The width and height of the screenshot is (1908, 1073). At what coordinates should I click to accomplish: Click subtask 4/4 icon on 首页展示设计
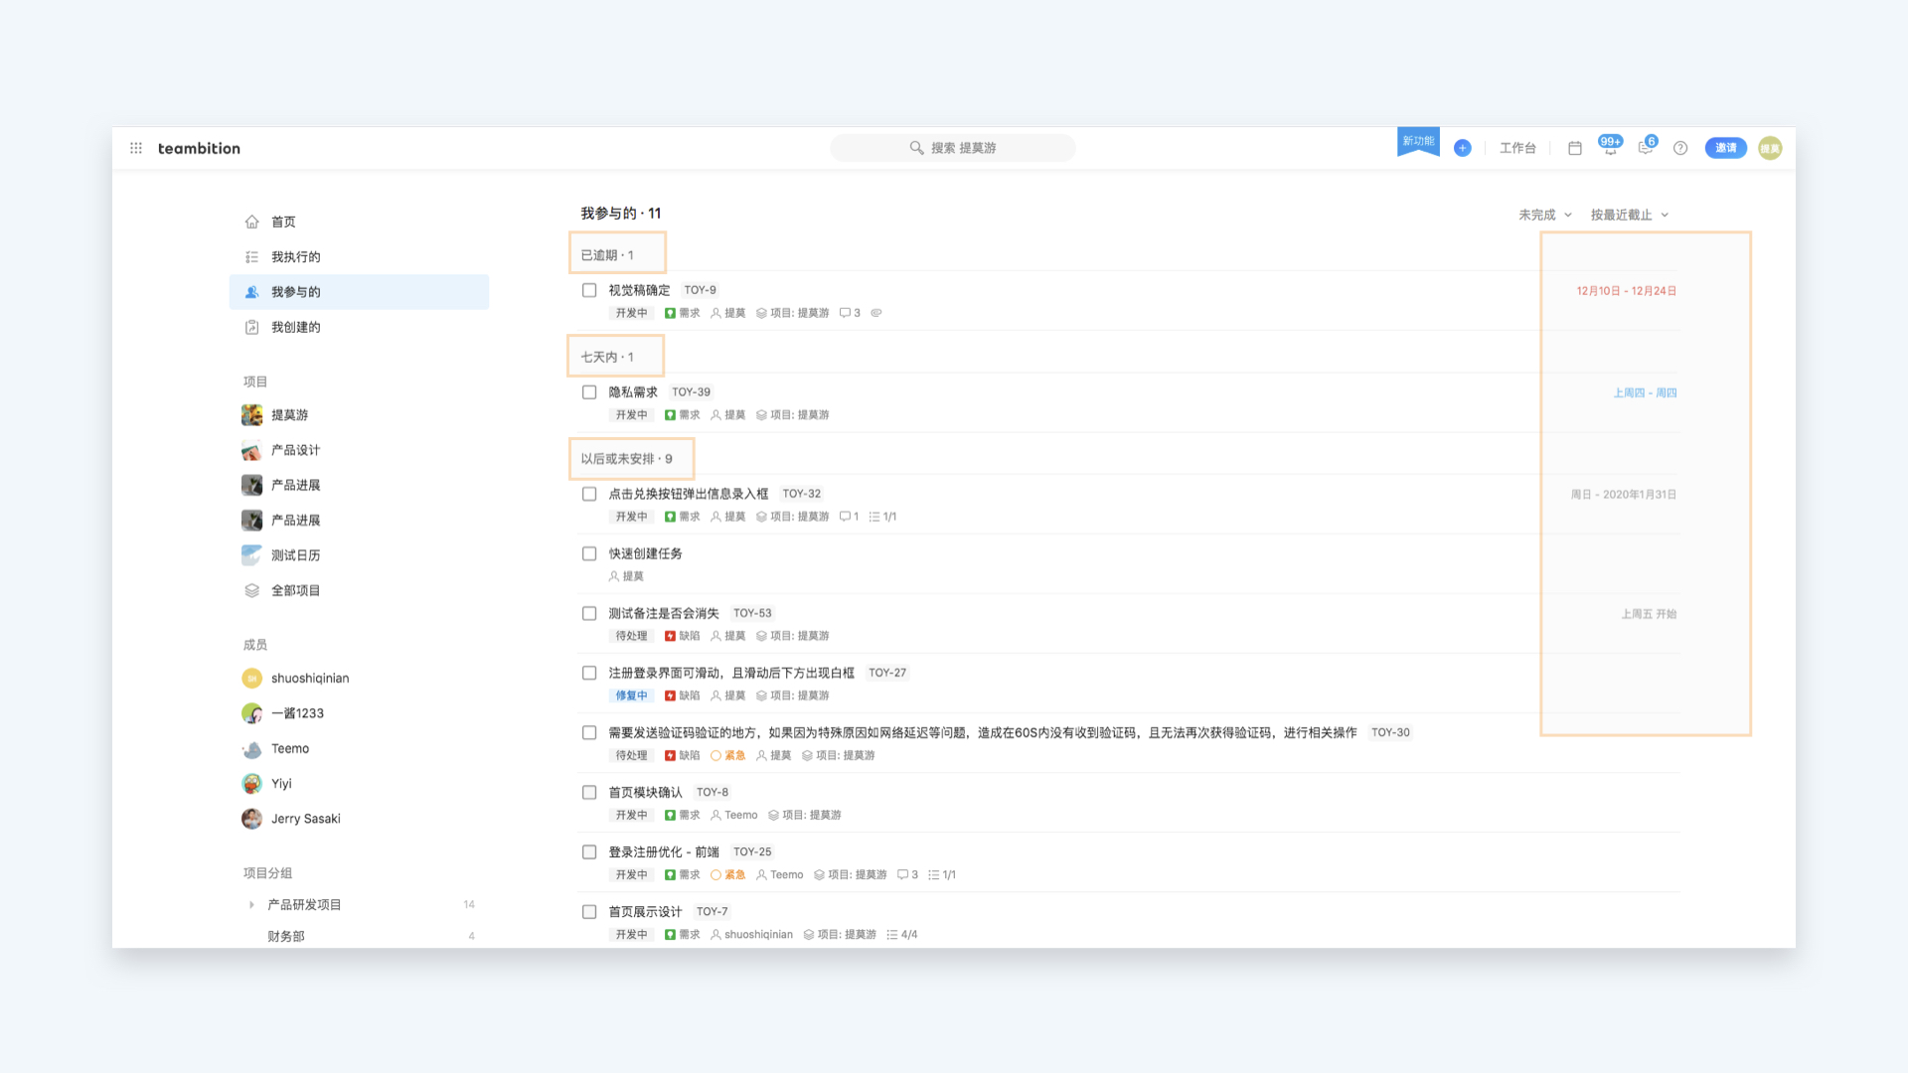coord(892,935)
